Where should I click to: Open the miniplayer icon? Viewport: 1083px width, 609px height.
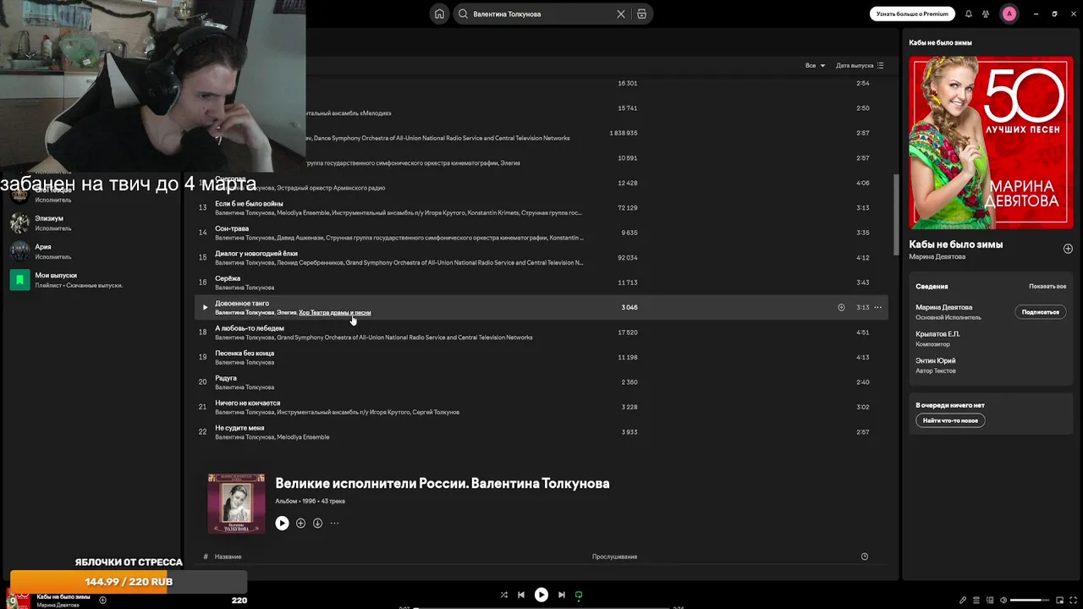point(1059,601)
